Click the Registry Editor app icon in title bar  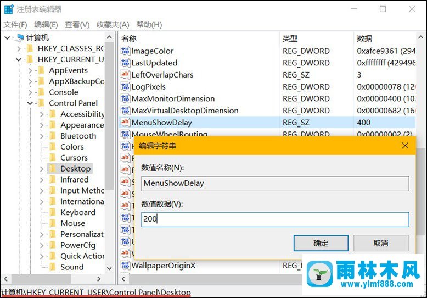pyautogui.click(x=9, y=9)
